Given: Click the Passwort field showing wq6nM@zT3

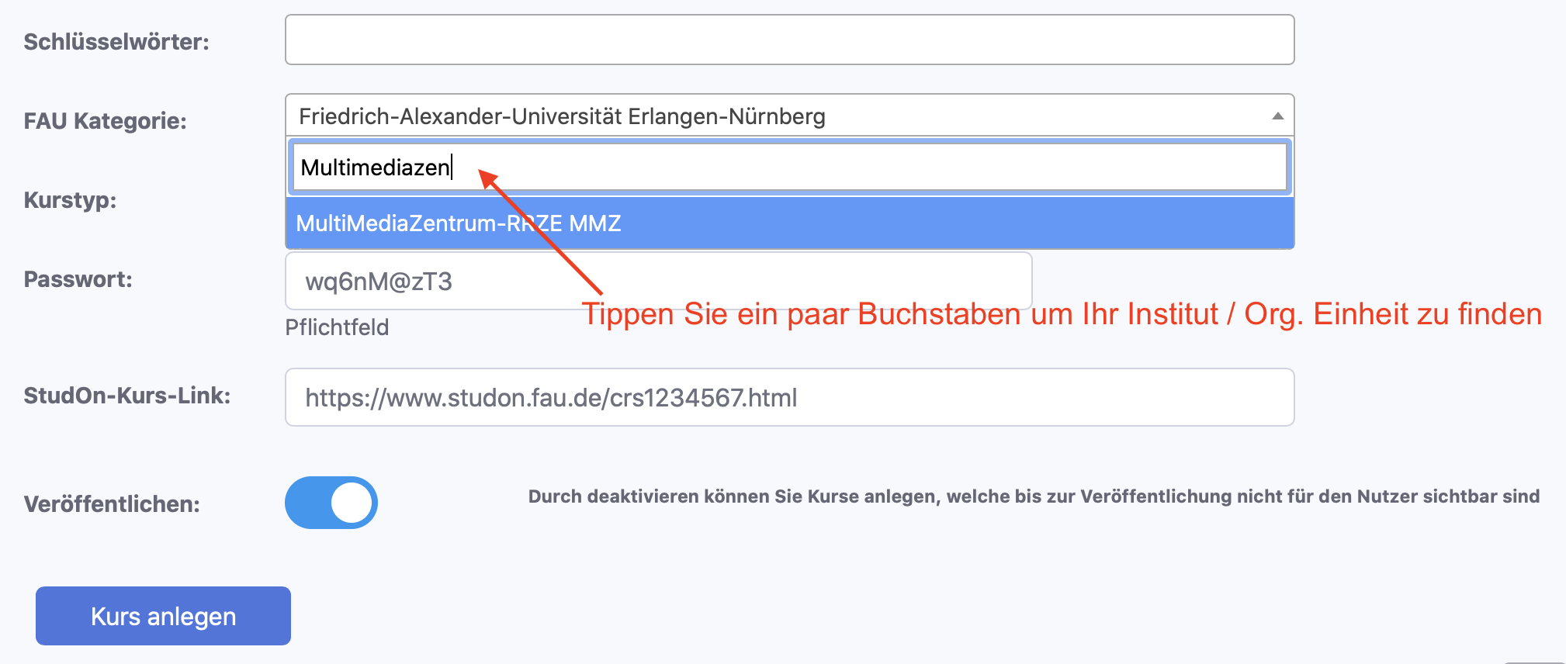Looking at the screenshot, I should [x=658, y=282].
